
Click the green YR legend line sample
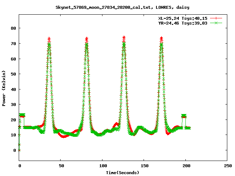216,23
